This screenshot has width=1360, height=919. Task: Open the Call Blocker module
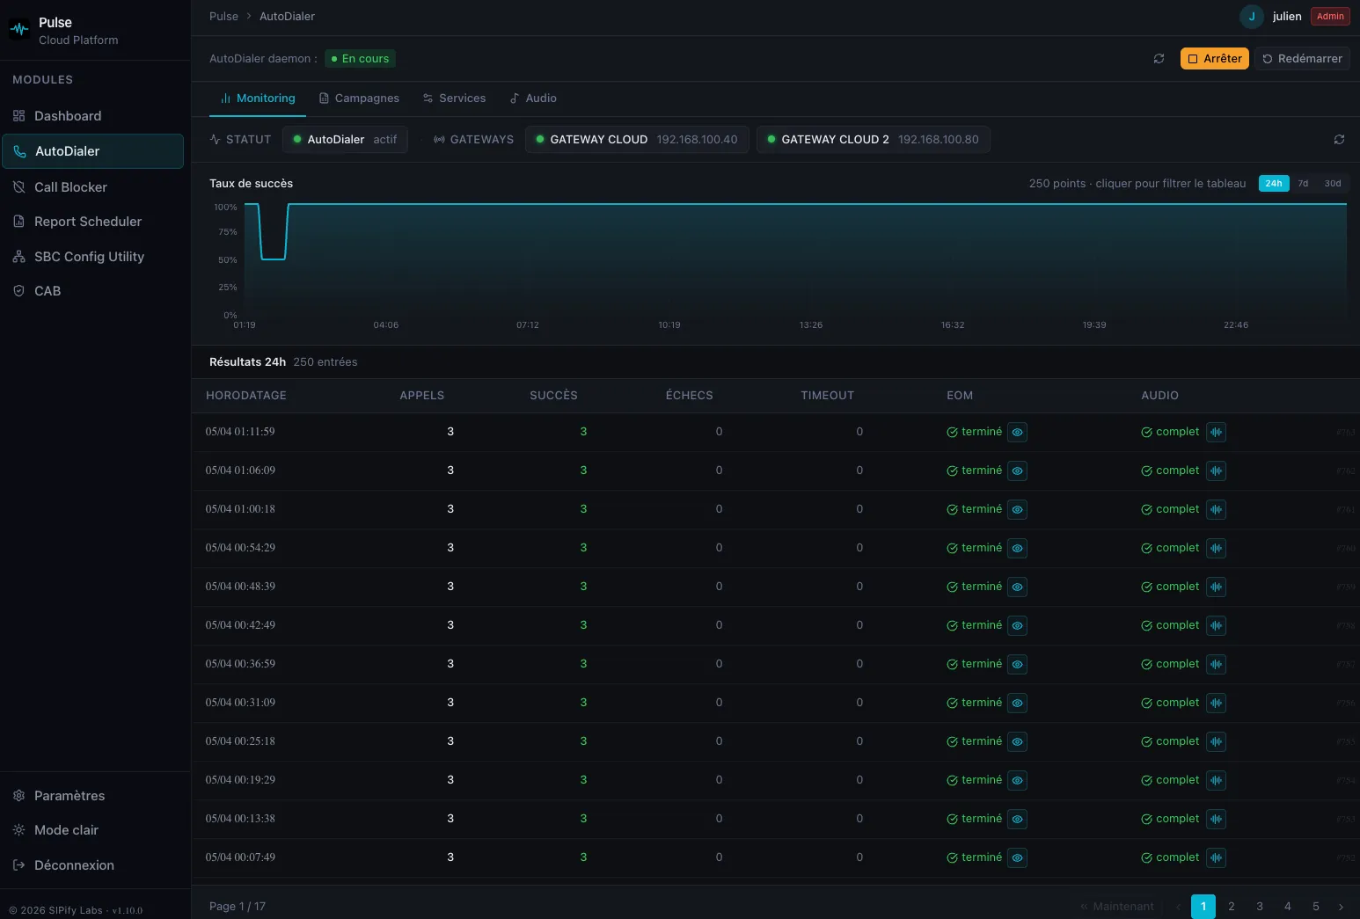pyautogui.click(x=92, y=187)
